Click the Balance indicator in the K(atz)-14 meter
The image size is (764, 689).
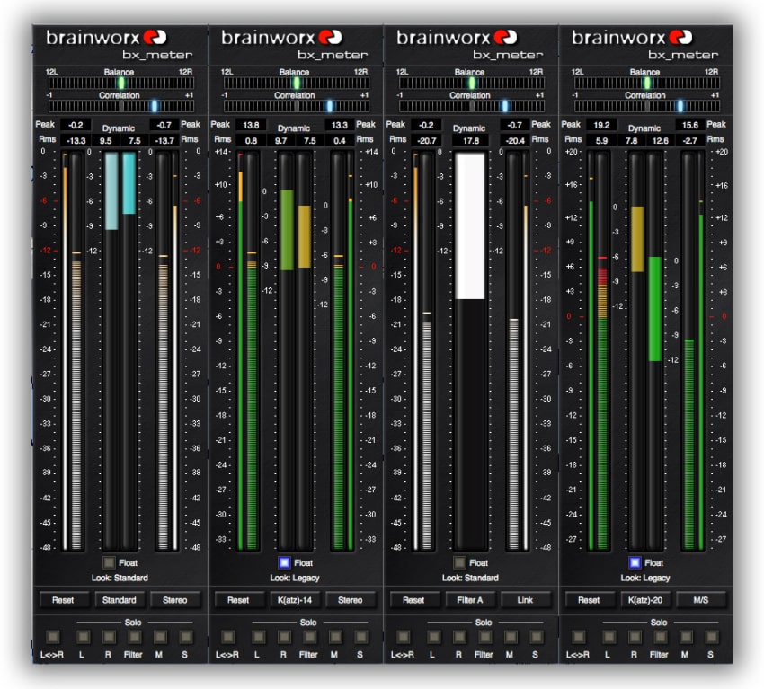pos(296,83)
